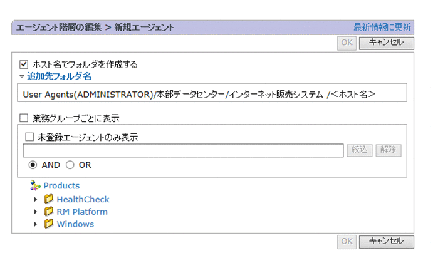Expand the HealthCheck tree node
This screenshot has height=263, width=433.
pos(35,199)
